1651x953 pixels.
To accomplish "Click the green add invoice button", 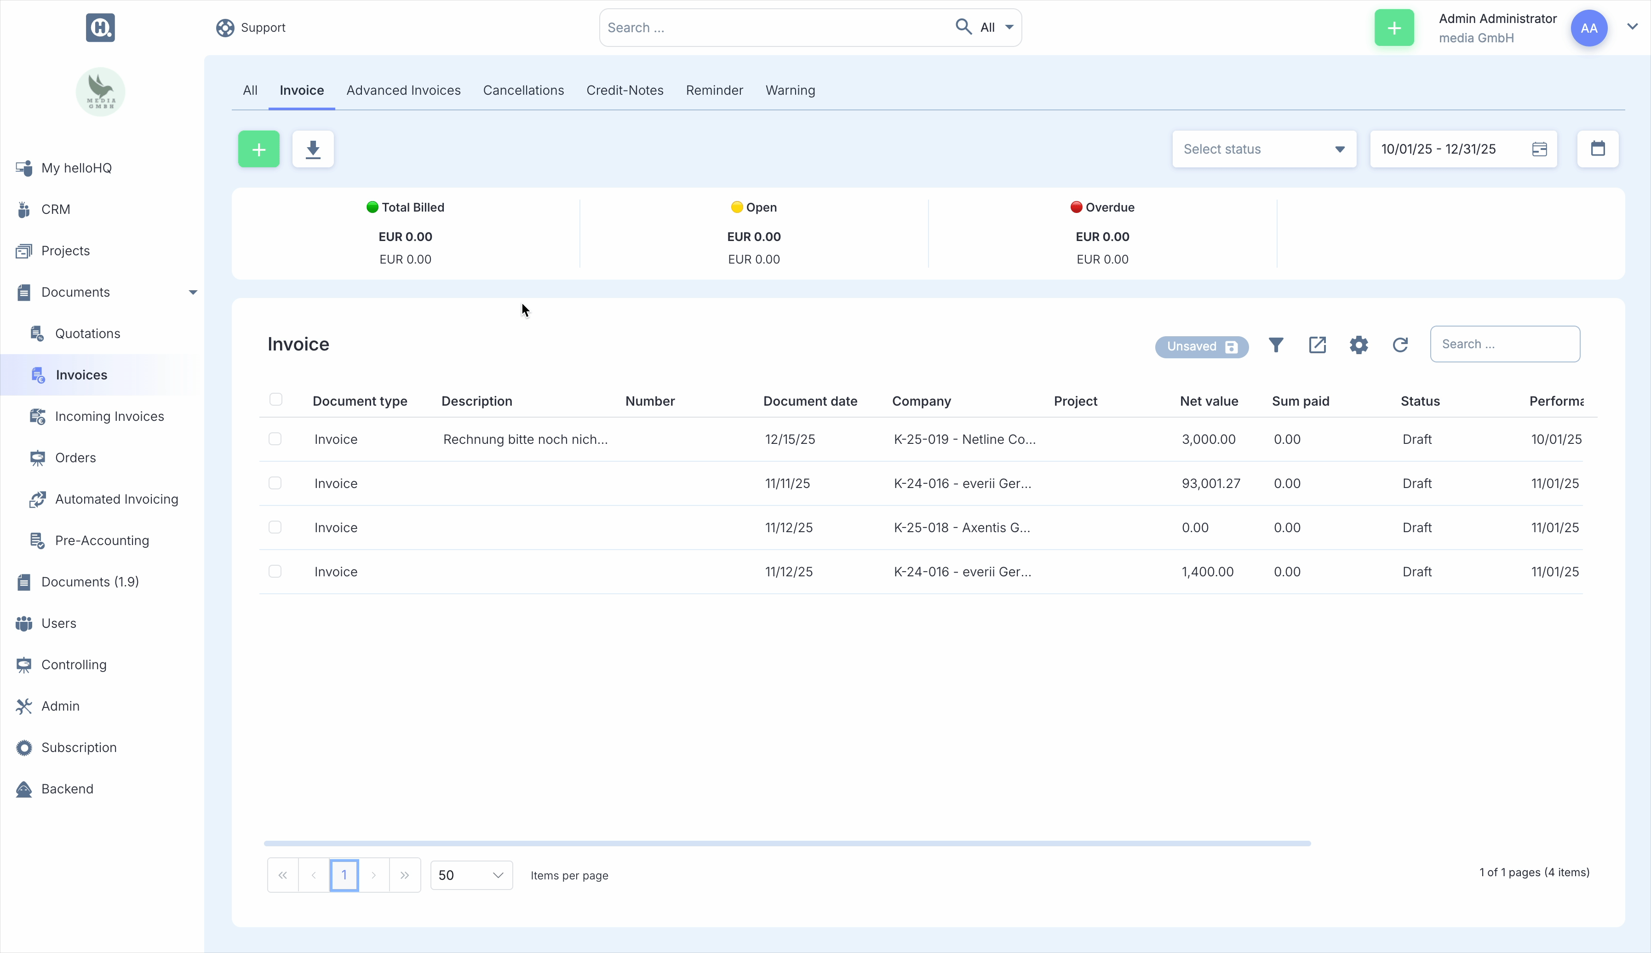I will point(258,149).
